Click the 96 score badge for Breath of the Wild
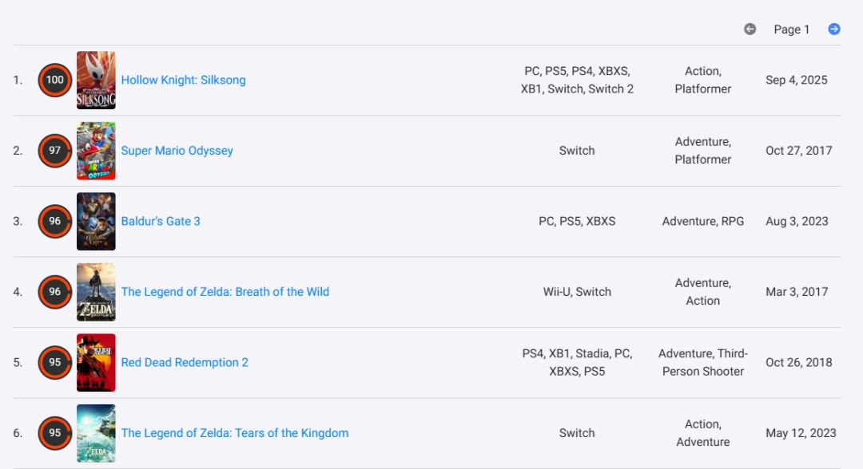The height and width of the screenshot is (469, 863). click(54, 292)
